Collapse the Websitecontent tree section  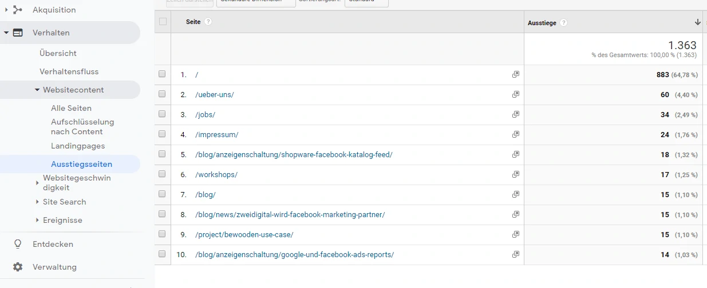(x=37, y=90)
